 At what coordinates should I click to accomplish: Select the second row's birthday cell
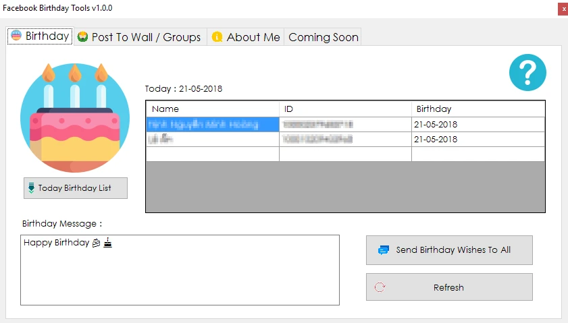pos(477,140)
